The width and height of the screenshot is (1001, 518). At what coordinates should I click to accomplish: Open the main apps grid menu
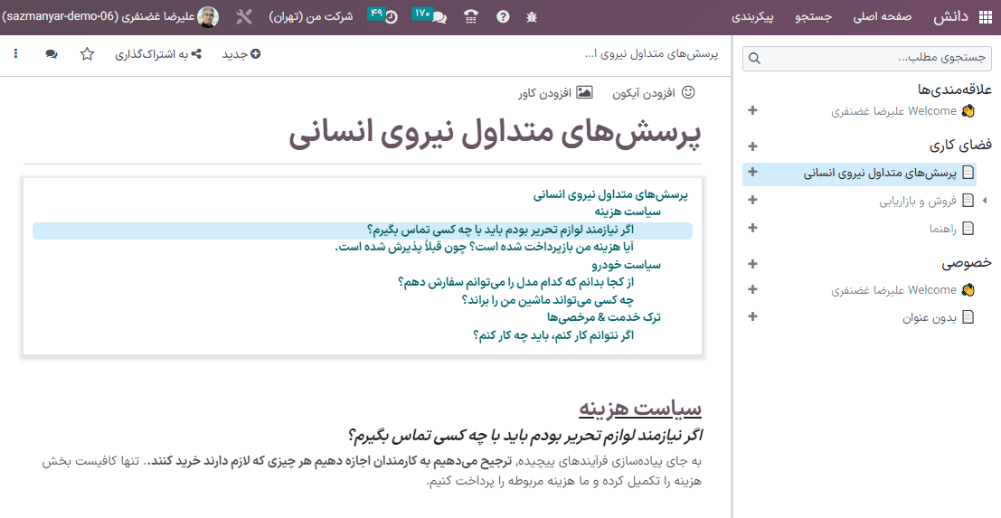pyautogui.click(x=985, y=17)
